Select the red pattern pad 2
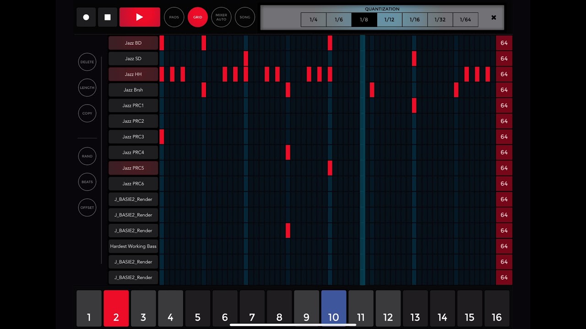Image resolution: width=586 pixels, height=329 pixels. pyautogui.click(x=116, y=308)
